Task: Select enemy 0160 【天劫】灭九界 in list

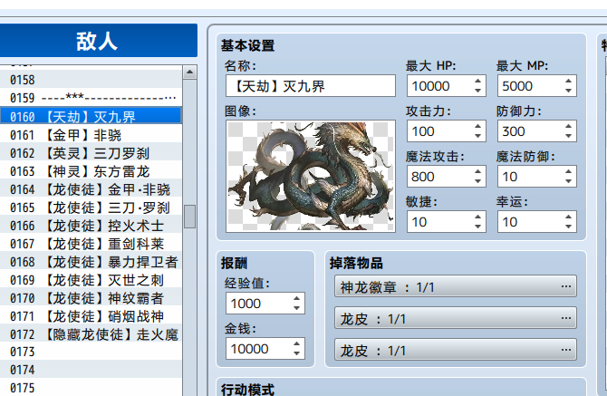Action: pyautogui.click(x=91, y=116)
